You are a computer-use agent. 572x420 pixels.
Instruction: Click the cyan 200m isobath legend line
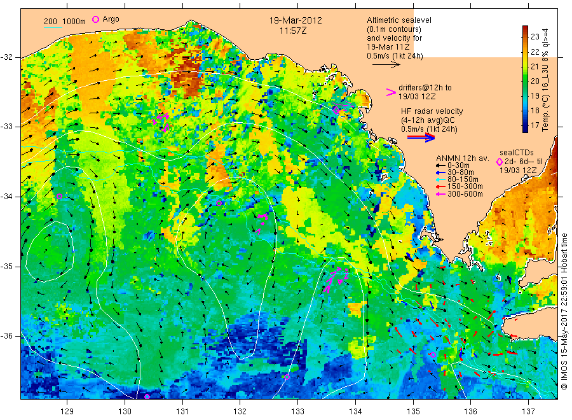[x=53, y=27]
